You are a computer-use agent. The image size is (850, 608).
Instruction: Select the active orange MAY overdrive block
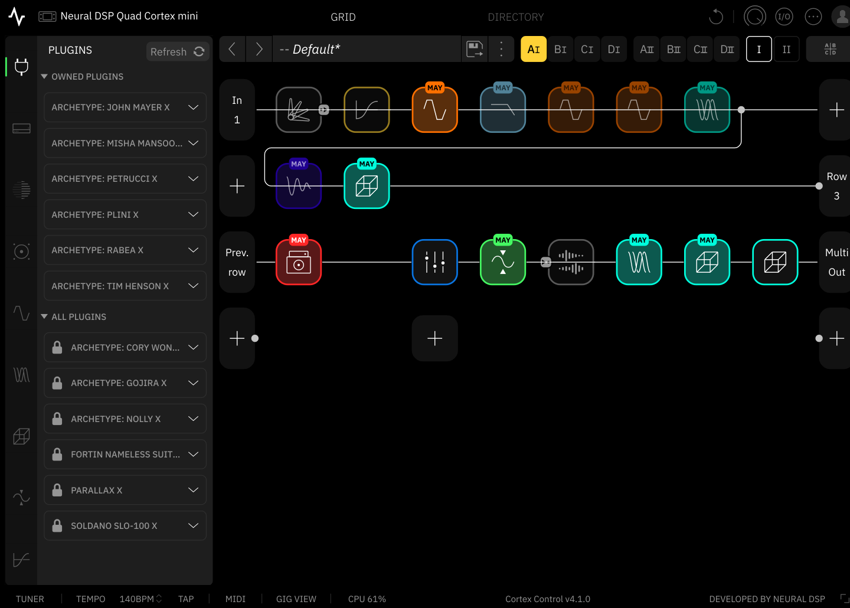pos(435,110)
